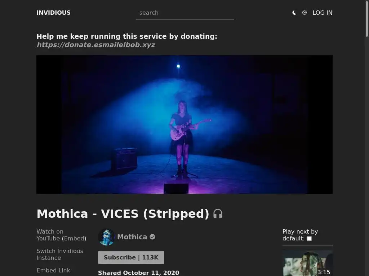Open the donate.esmailelbob.xyz link
This screenshot has width=369, height=276.
(96, 45)
